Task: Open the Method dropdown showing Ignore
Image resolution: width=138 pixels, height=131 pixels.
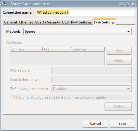Action: pos(78,31)
